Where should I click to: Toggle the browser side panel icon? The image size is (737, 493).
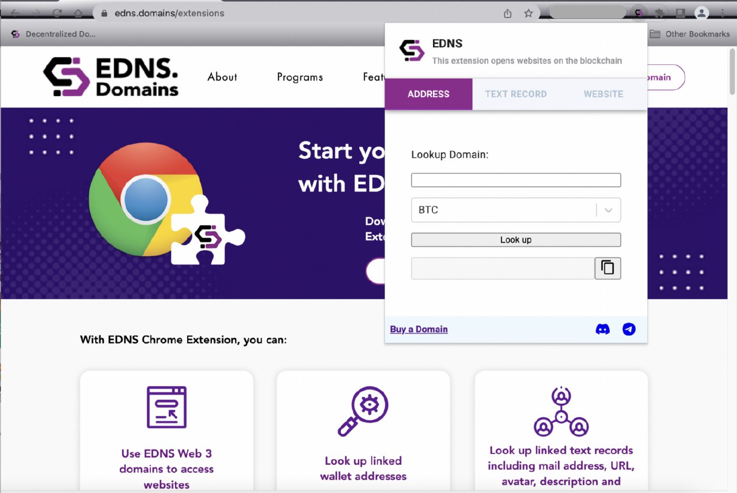point(680,13)
